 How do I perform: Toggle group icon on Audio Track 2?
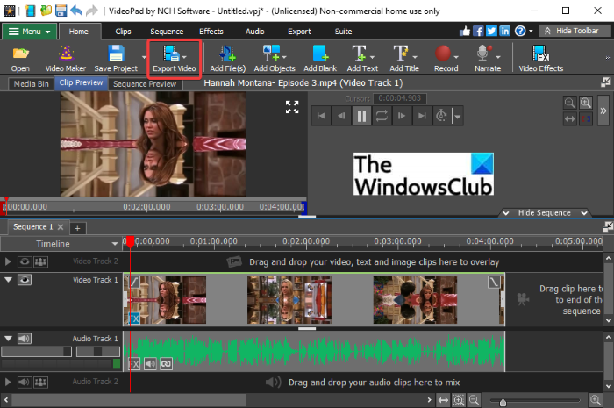point(40,382)
